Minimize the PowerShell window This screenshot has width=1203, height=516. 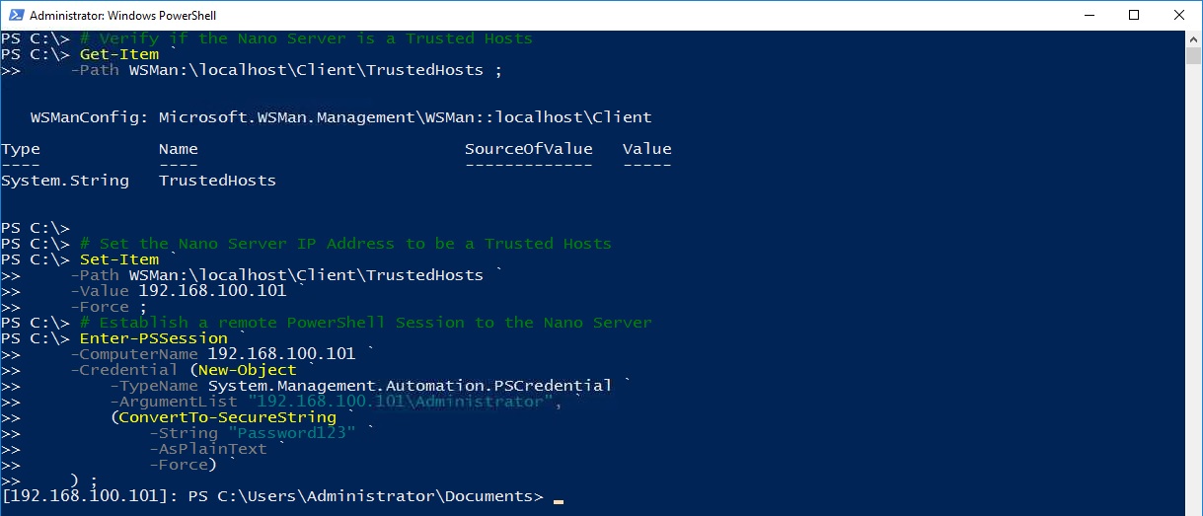coord(1089,15)
